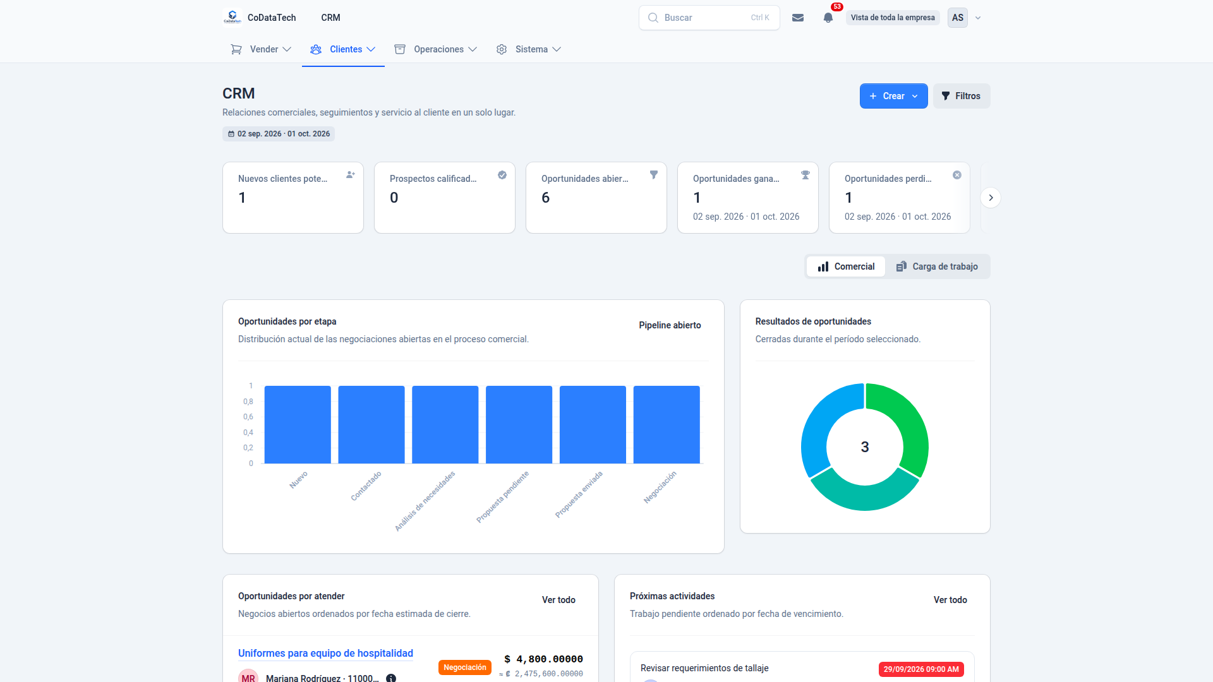The height and width of the screenshot is (682, 1213).
Task: Click the gear icon beside Sistema
Action: pos(502,49)
